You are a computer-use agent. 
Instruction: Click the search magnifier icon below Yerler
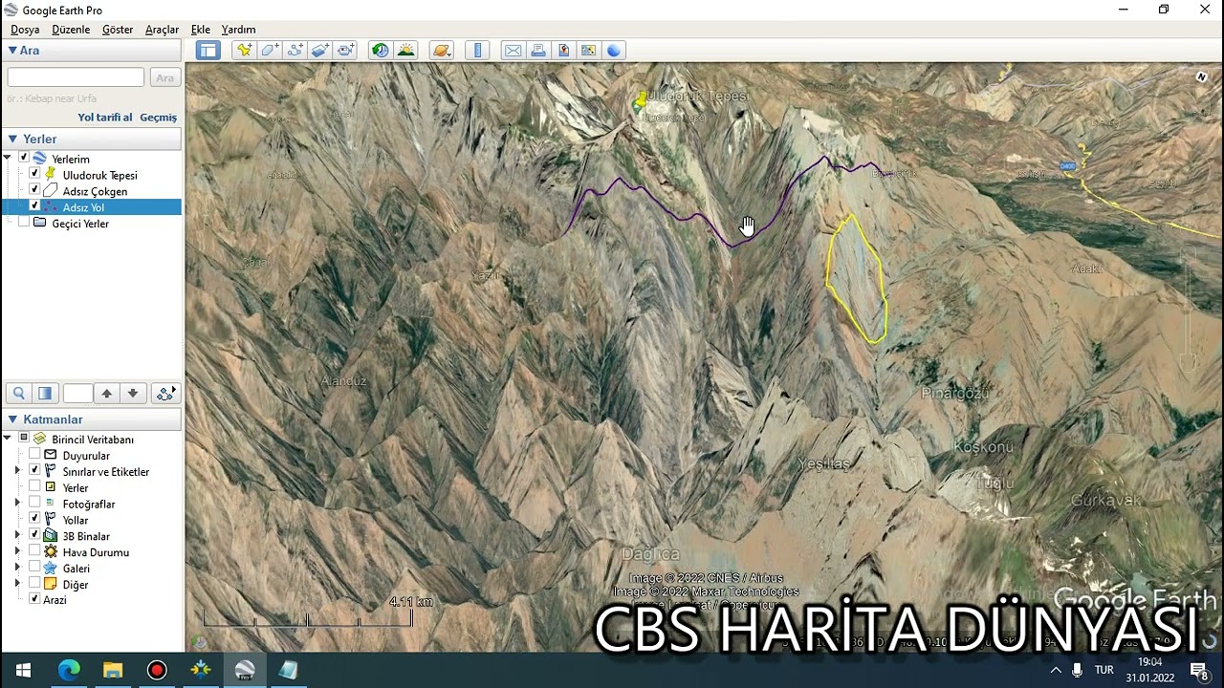[19, 393]
